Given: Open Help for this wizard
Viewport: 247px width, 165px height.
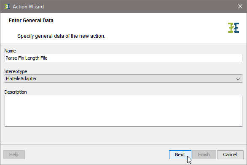Looking at the screenshot, I should tap(14, 155).
